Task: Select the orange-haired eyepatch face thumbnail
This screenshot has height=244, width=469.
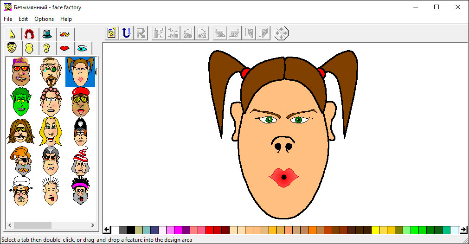Action: (21, 161)
